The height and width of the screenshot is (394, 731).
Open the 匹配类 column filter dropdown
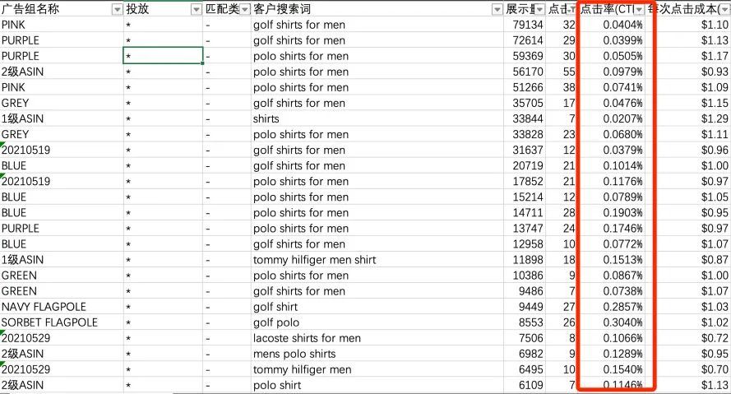(x=245, y=9)
